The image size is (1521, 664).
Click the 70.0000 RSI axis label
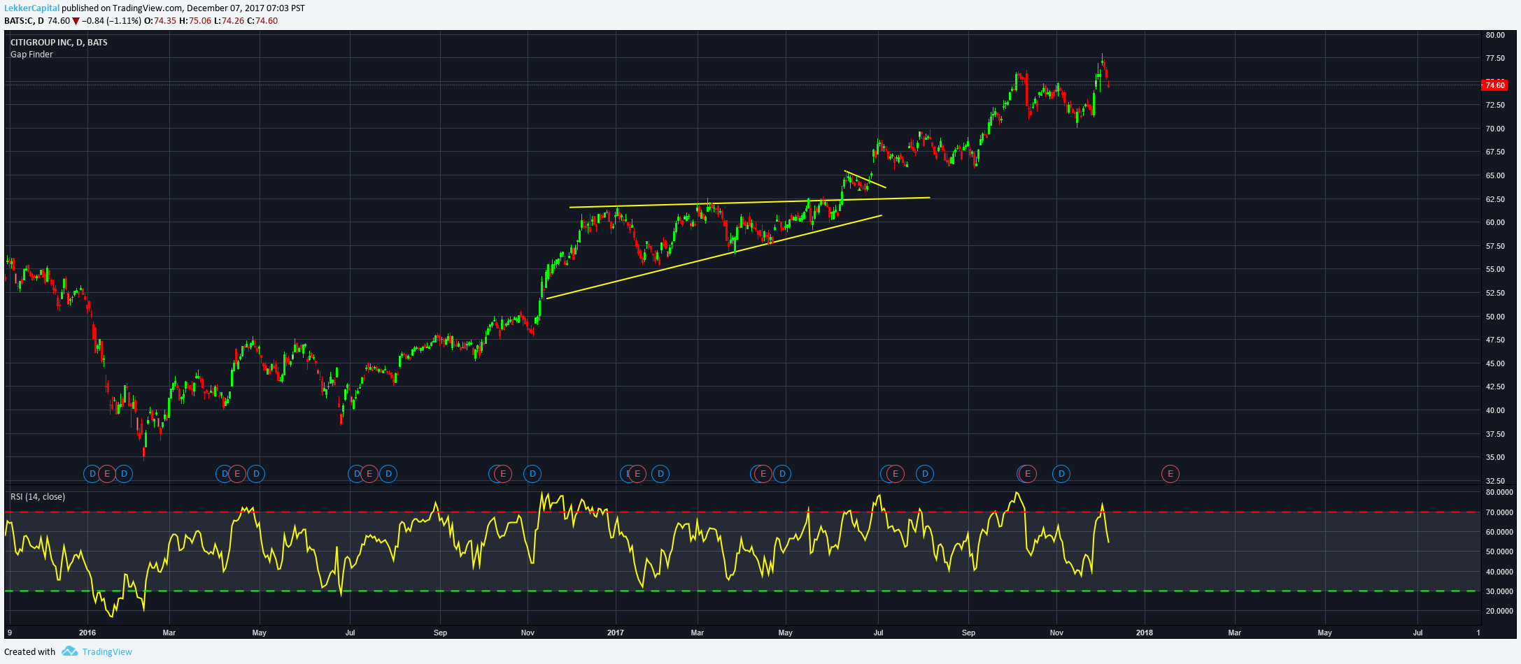point(1499,512)
